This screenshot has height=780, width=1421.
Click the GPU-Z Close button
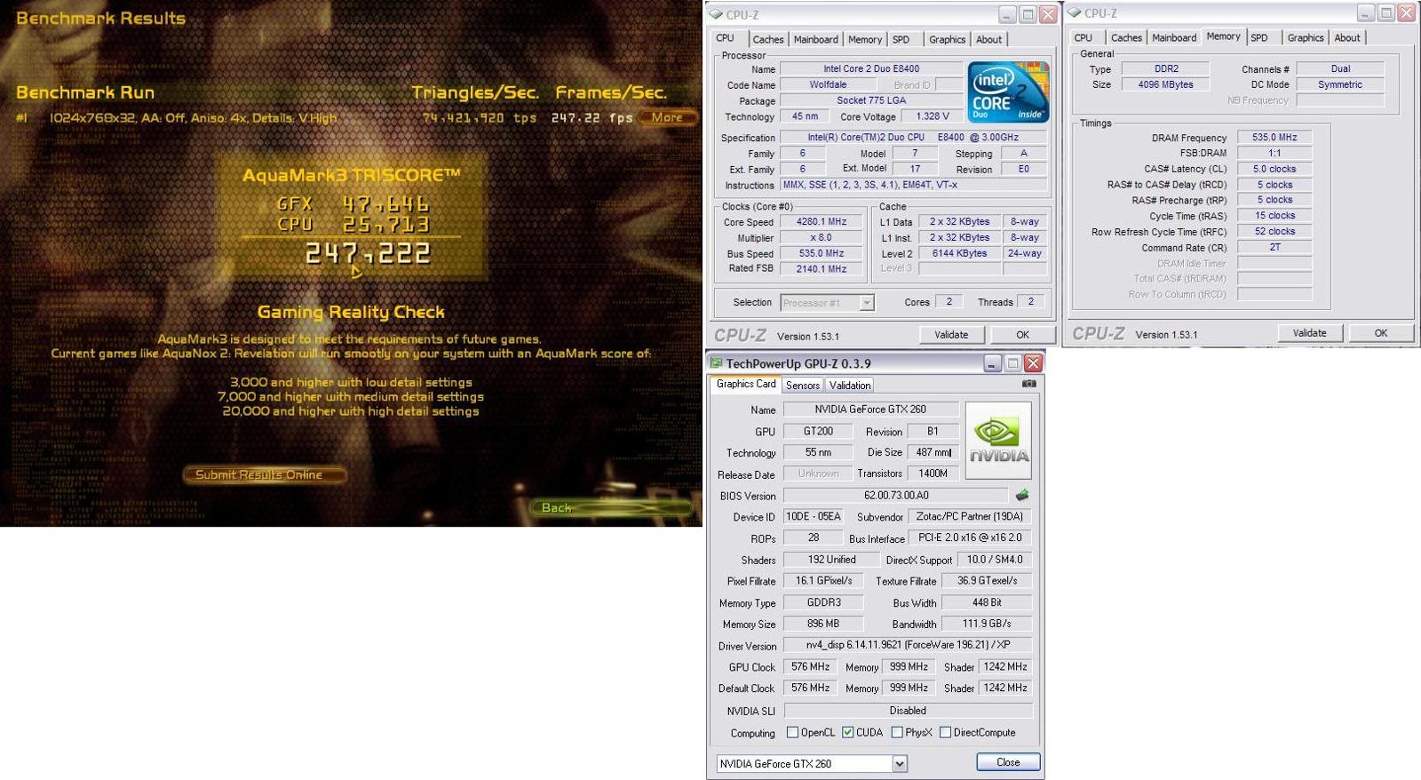pos(1008,762)
